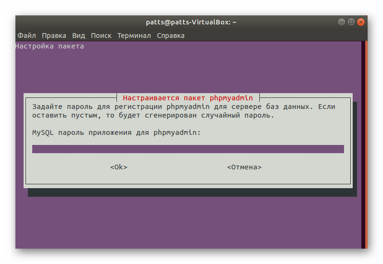Screen dimensions: 383x264
Task: Select the <Отмена> cancel button
Action: pyautogui.click(x=244, y=167)
